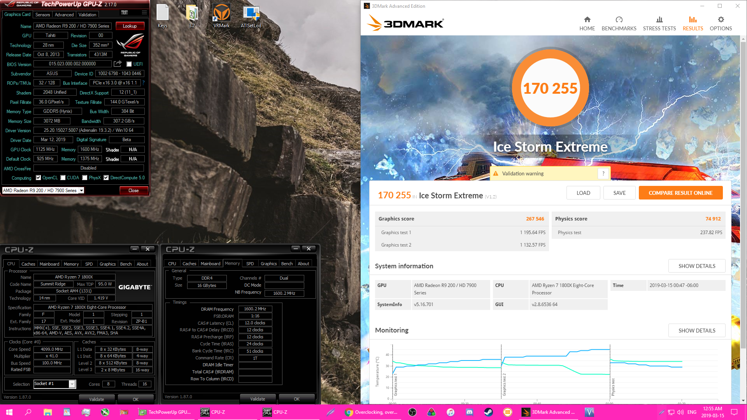Switch to Chrome Overclocking window in taskbar
Screen dimensions: 747x420
point(372,412)
